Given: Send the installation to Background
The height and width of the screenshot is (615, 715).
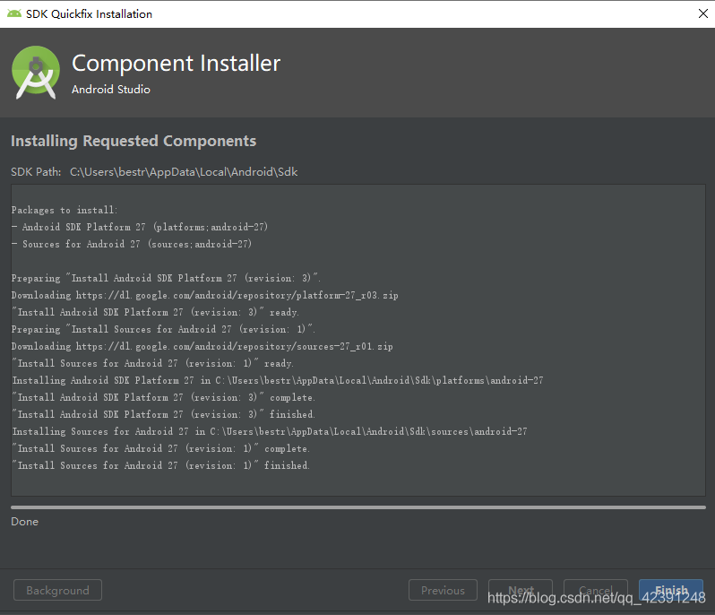Looking at the screenshot, I should point(57,591).
